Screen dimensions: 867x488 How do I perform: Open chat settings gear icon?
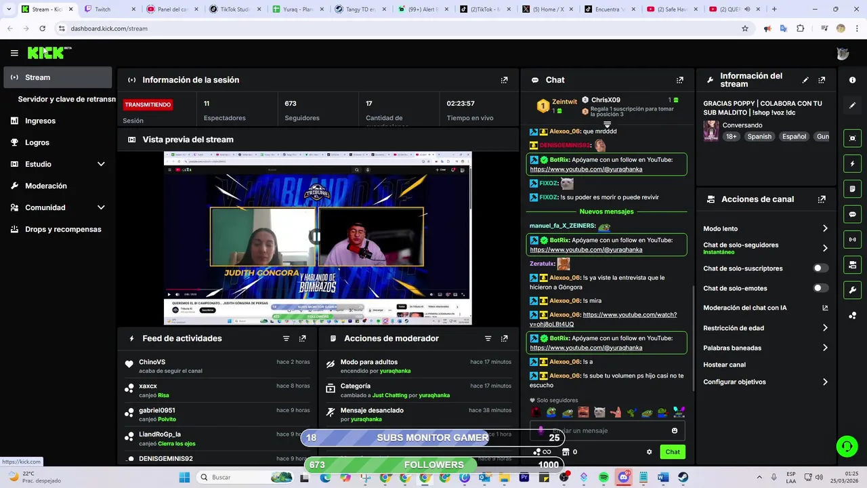pyautogui.click(x=649, y=452)
